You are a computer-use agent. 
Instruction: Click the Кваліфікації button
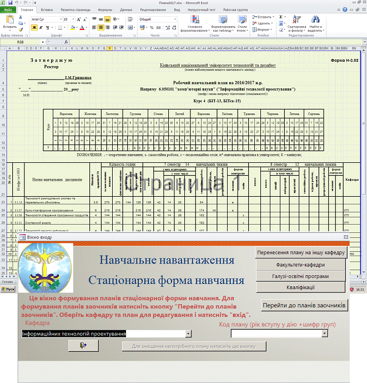300,287
